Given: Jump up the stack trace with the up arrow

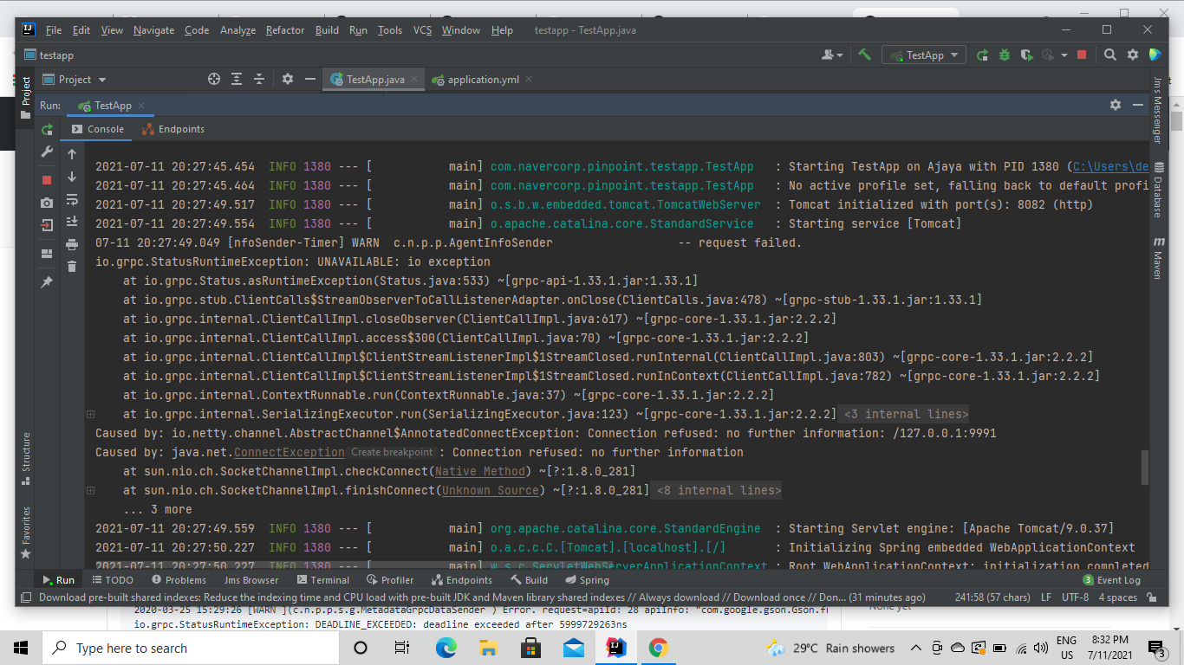Looking at the screenshot, I should [x=73, y=156].
